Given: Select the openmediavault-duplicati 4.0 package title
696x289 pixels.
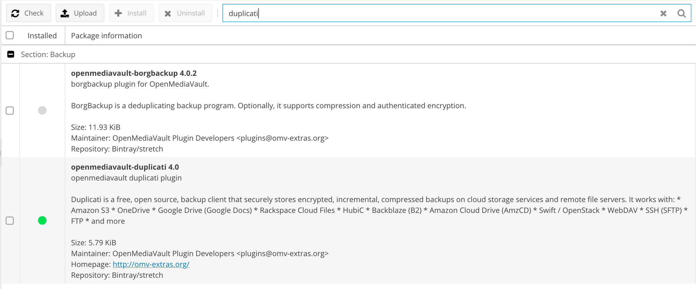Looking at the screenshot, I should click(125, 167).
